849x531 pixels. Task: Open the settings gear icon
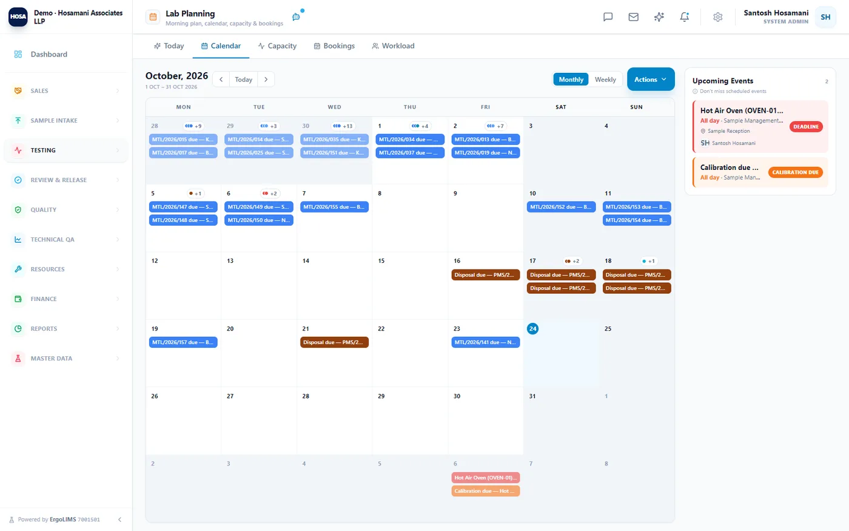pyautogui.click(x=718, y=17)
